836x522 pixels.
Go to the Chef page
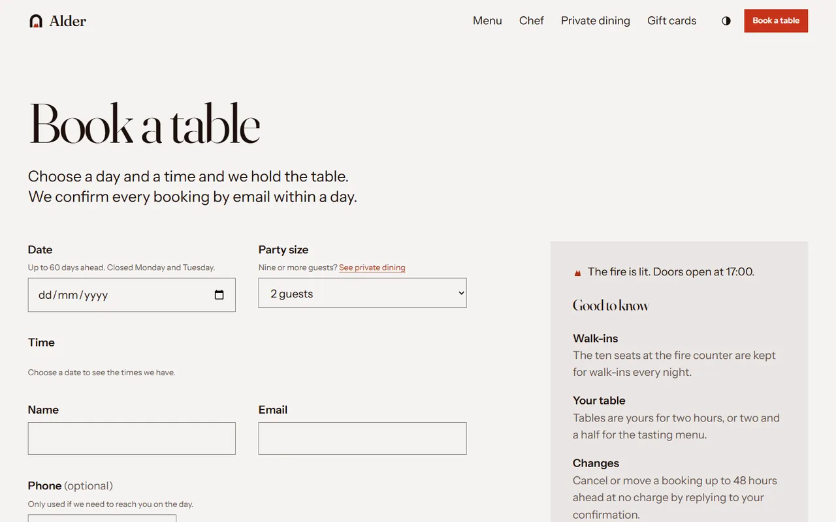(x=532, y=21)
